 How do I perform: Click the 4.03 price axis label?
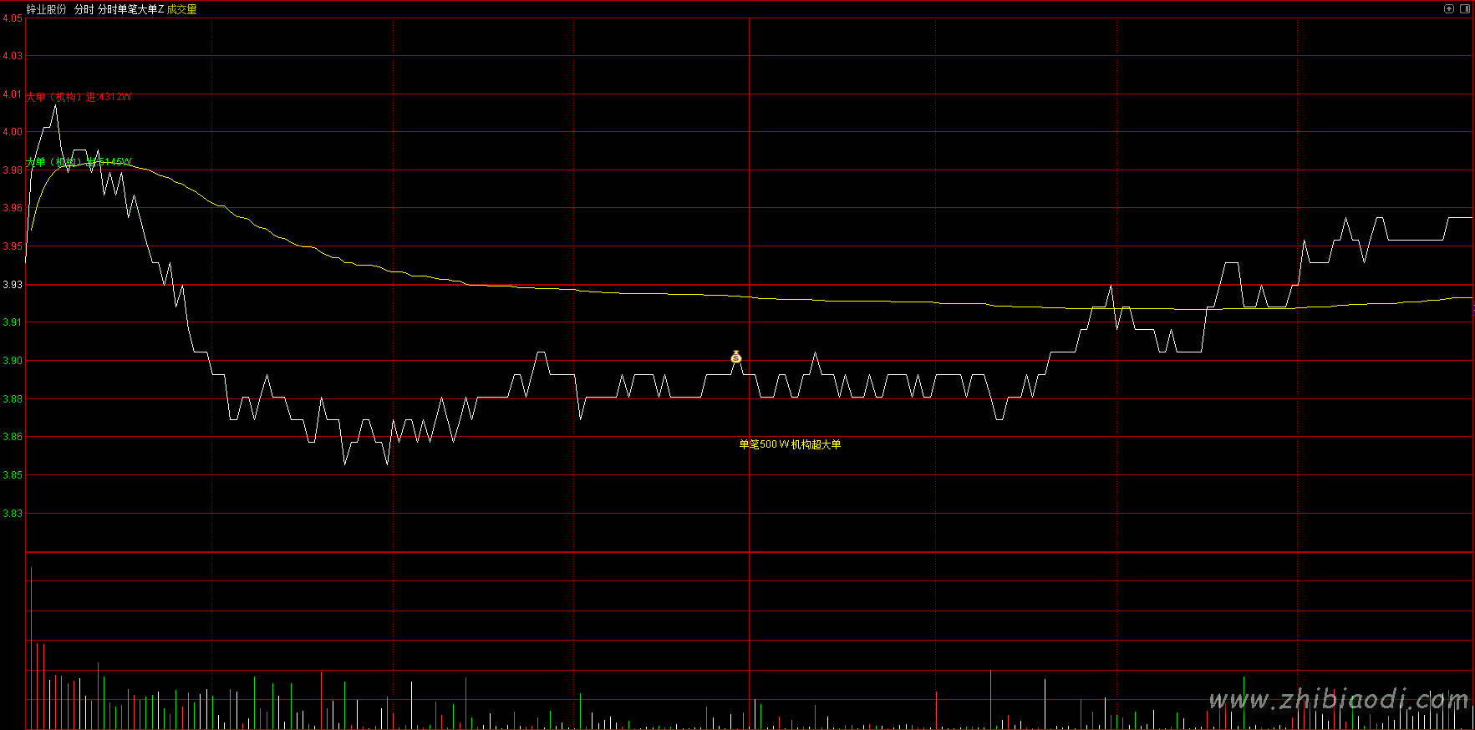pyautogui.click(x=13, y=56)
